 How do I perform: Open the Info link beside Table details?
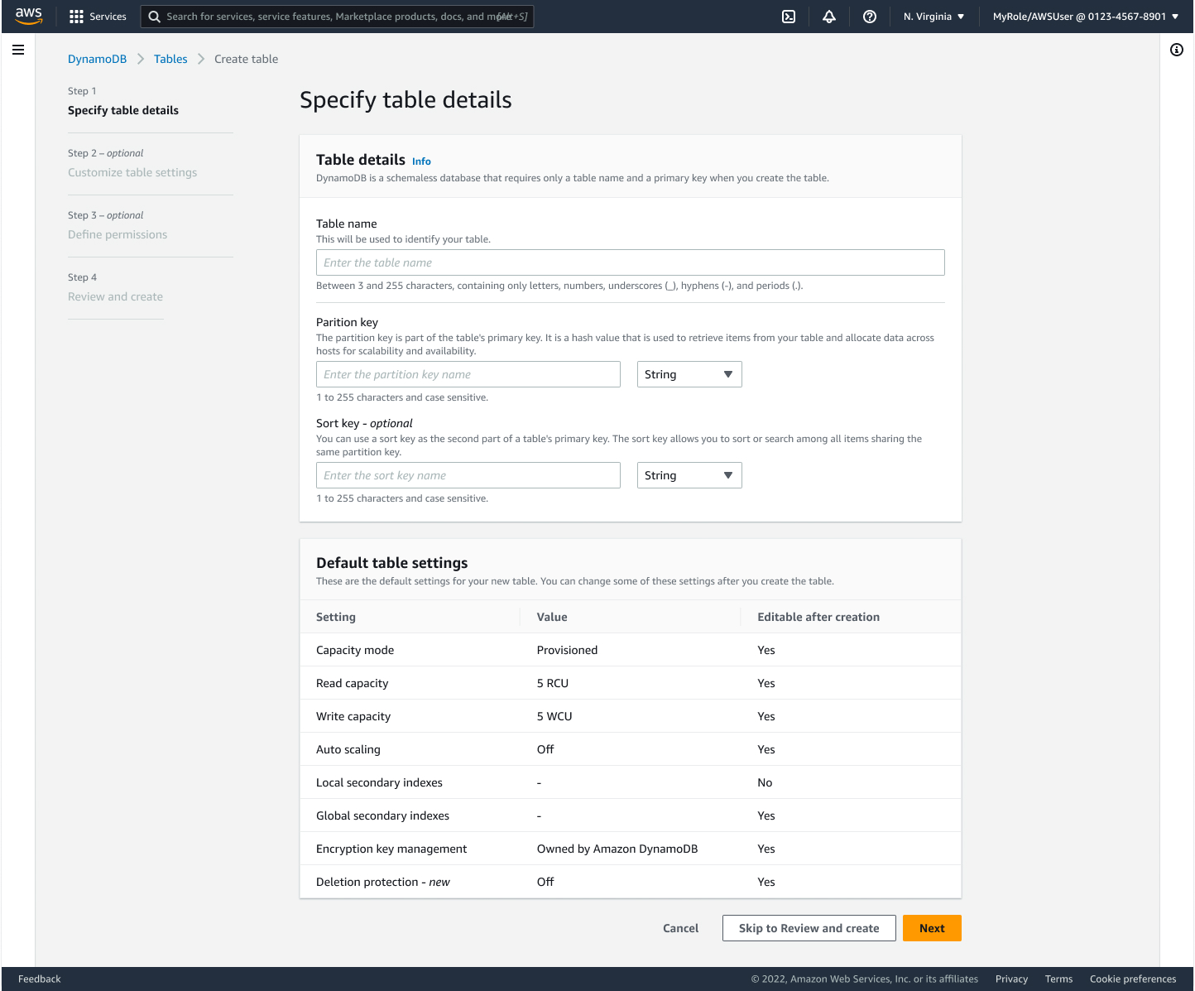(421, 161)
